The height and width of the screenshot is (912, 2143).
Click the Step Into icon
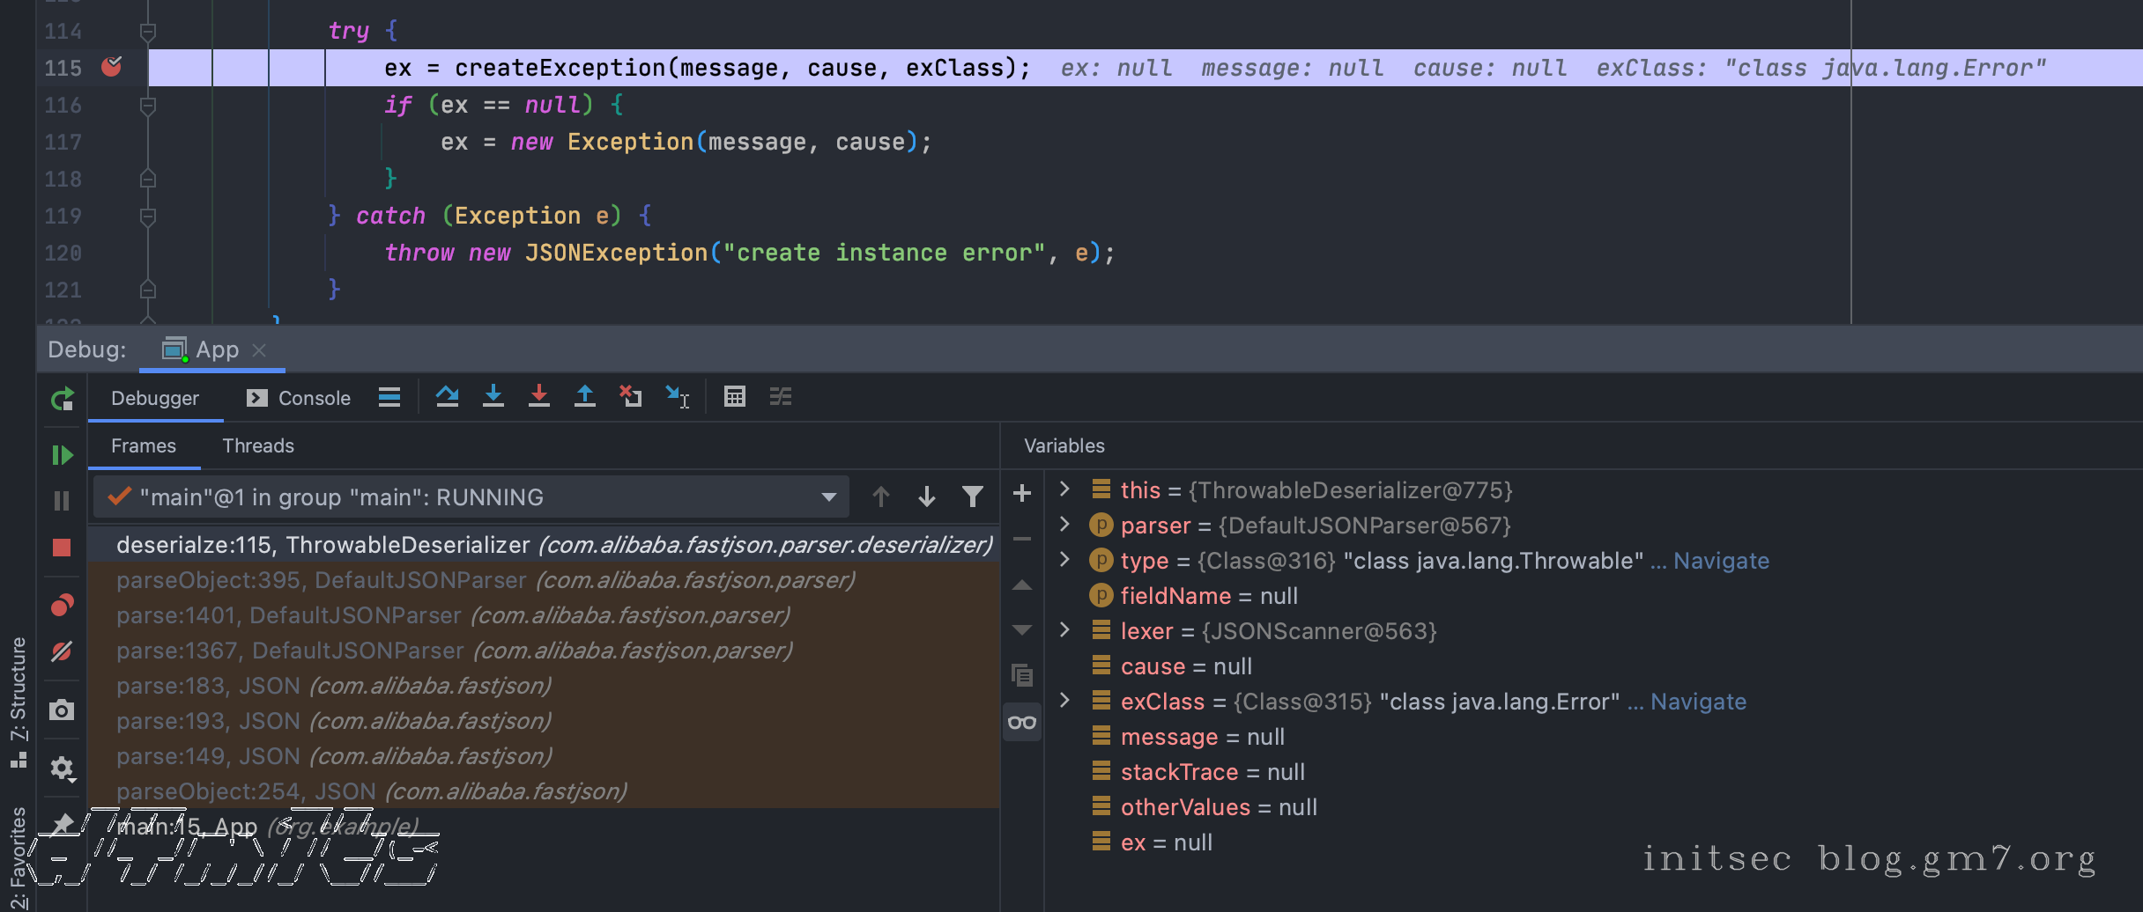tap(493, 397)
